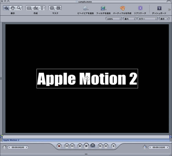Click the Add Behavior gear icon
The image size is (172, 156).
[x=85, y=8]
